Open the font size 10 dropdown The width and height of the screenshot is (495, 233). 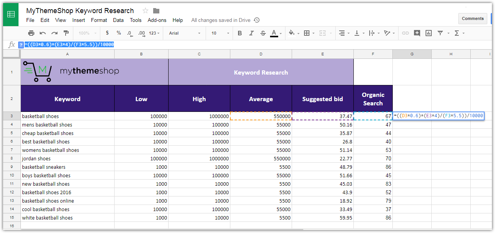[x=220, y=33]
